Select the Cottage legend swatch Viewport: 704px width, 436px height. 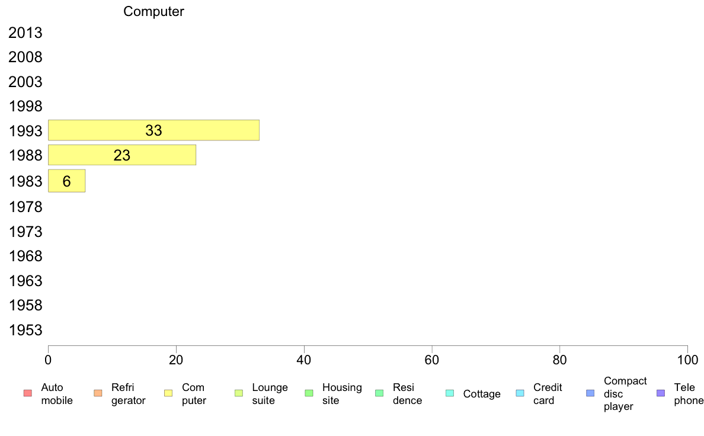coord(450,393)
